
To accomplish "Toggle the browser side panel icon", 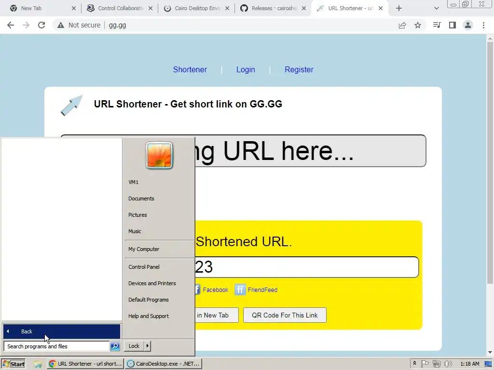I will [x=453, y=25].
